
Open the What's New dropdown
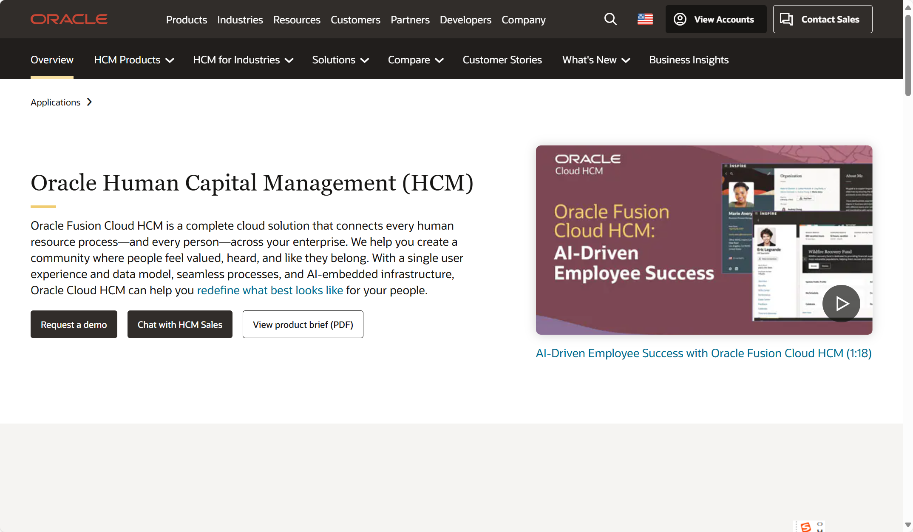pos(596,60)
